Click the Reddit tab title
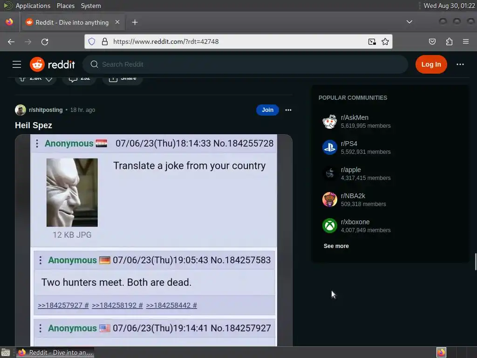Viewport: 477px width, 358px height. (x=72, y=22)
